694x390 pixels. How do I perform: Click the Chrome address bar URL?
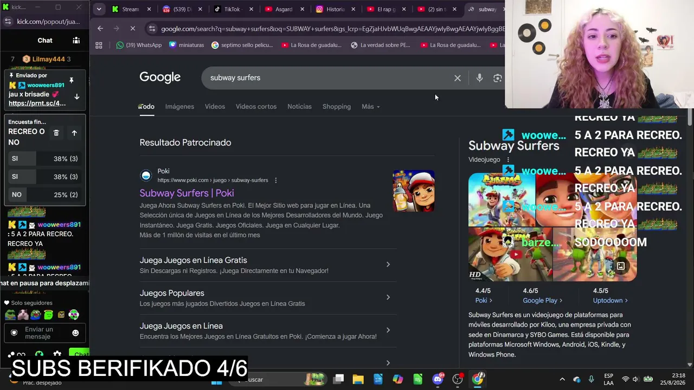pyautogui.click(x=333, y=29)
